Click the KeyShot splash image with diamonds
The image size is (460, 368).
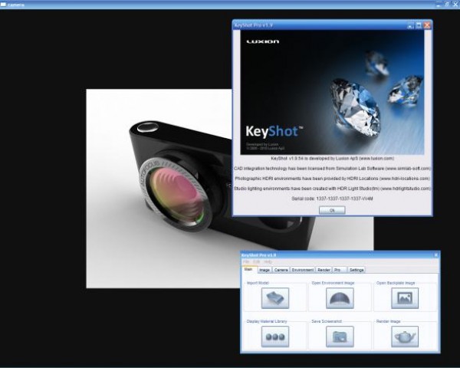point(332,93)
